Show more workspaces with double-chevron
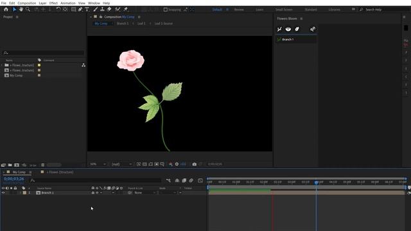Viewport: 411px width, 231px height. pyautogui.click(x=353, y=9)
